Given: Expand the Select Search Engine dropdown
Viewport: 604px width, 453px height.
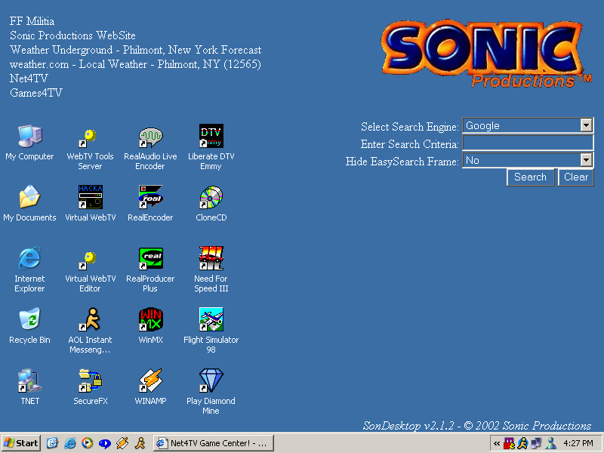Looking at the screenshot, I should pyautogui.click(x=586, y=126).
